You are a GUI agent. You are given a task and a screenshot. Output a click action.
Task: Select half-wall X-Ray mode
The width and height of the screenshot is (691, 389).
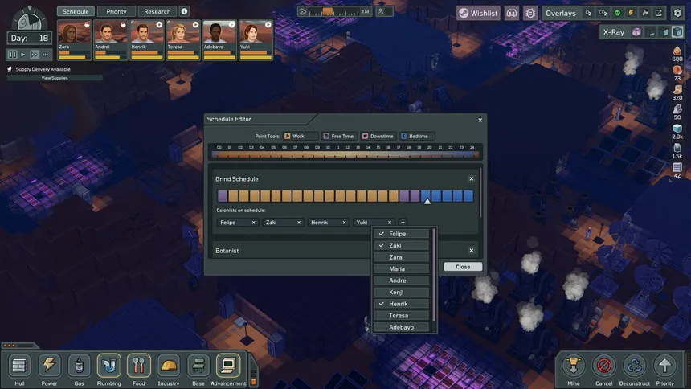point(664,32)
